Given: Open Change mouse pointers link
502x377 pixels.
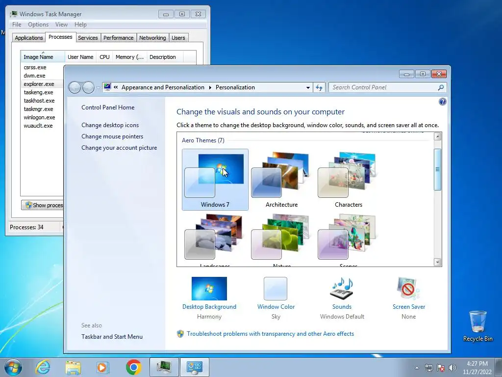Looking at the screenshot, I should pyautogui.click(x=112, y=136).
